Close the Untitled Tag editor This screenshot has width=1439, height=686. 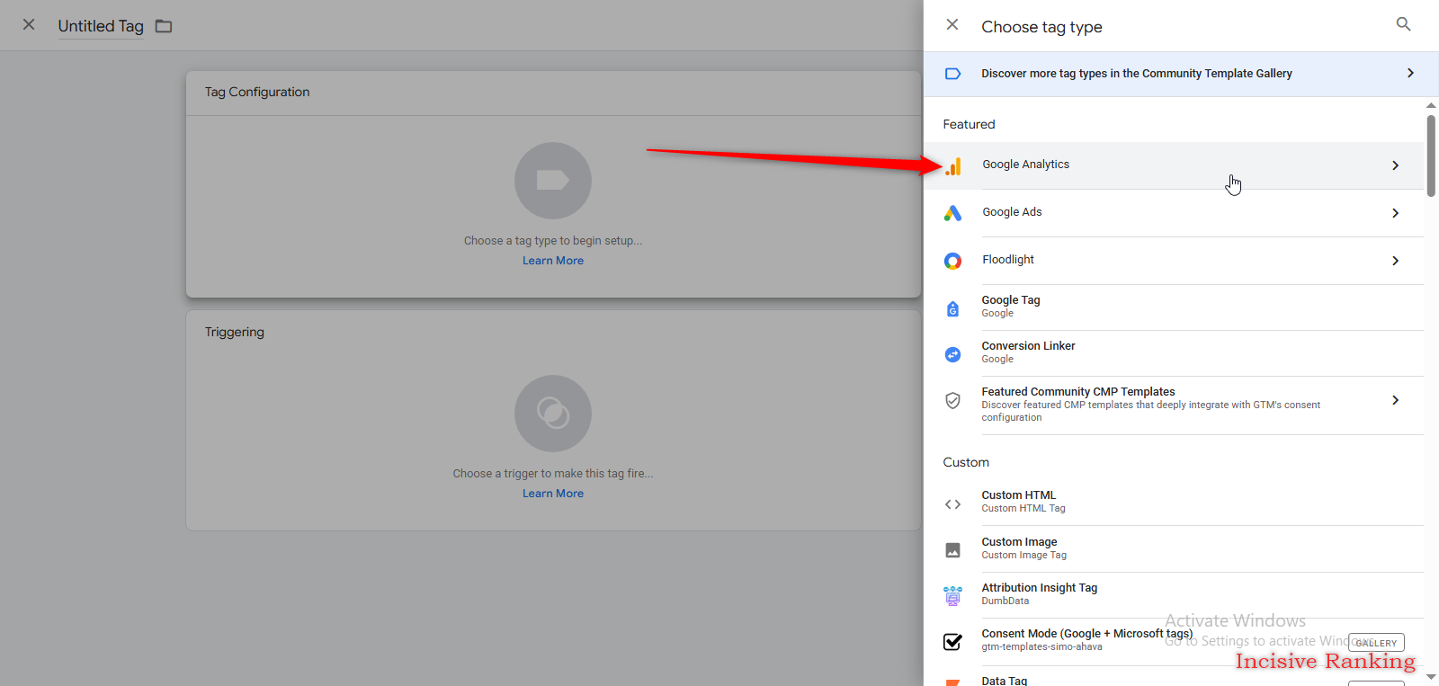[29, 25]
